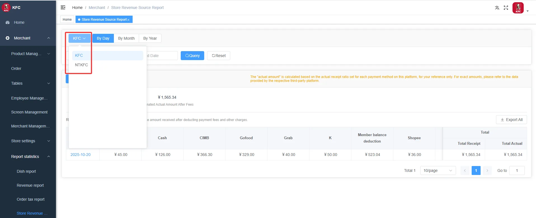Click Export All button
This screenshot has width=536, height=218.
coord(511,120)
